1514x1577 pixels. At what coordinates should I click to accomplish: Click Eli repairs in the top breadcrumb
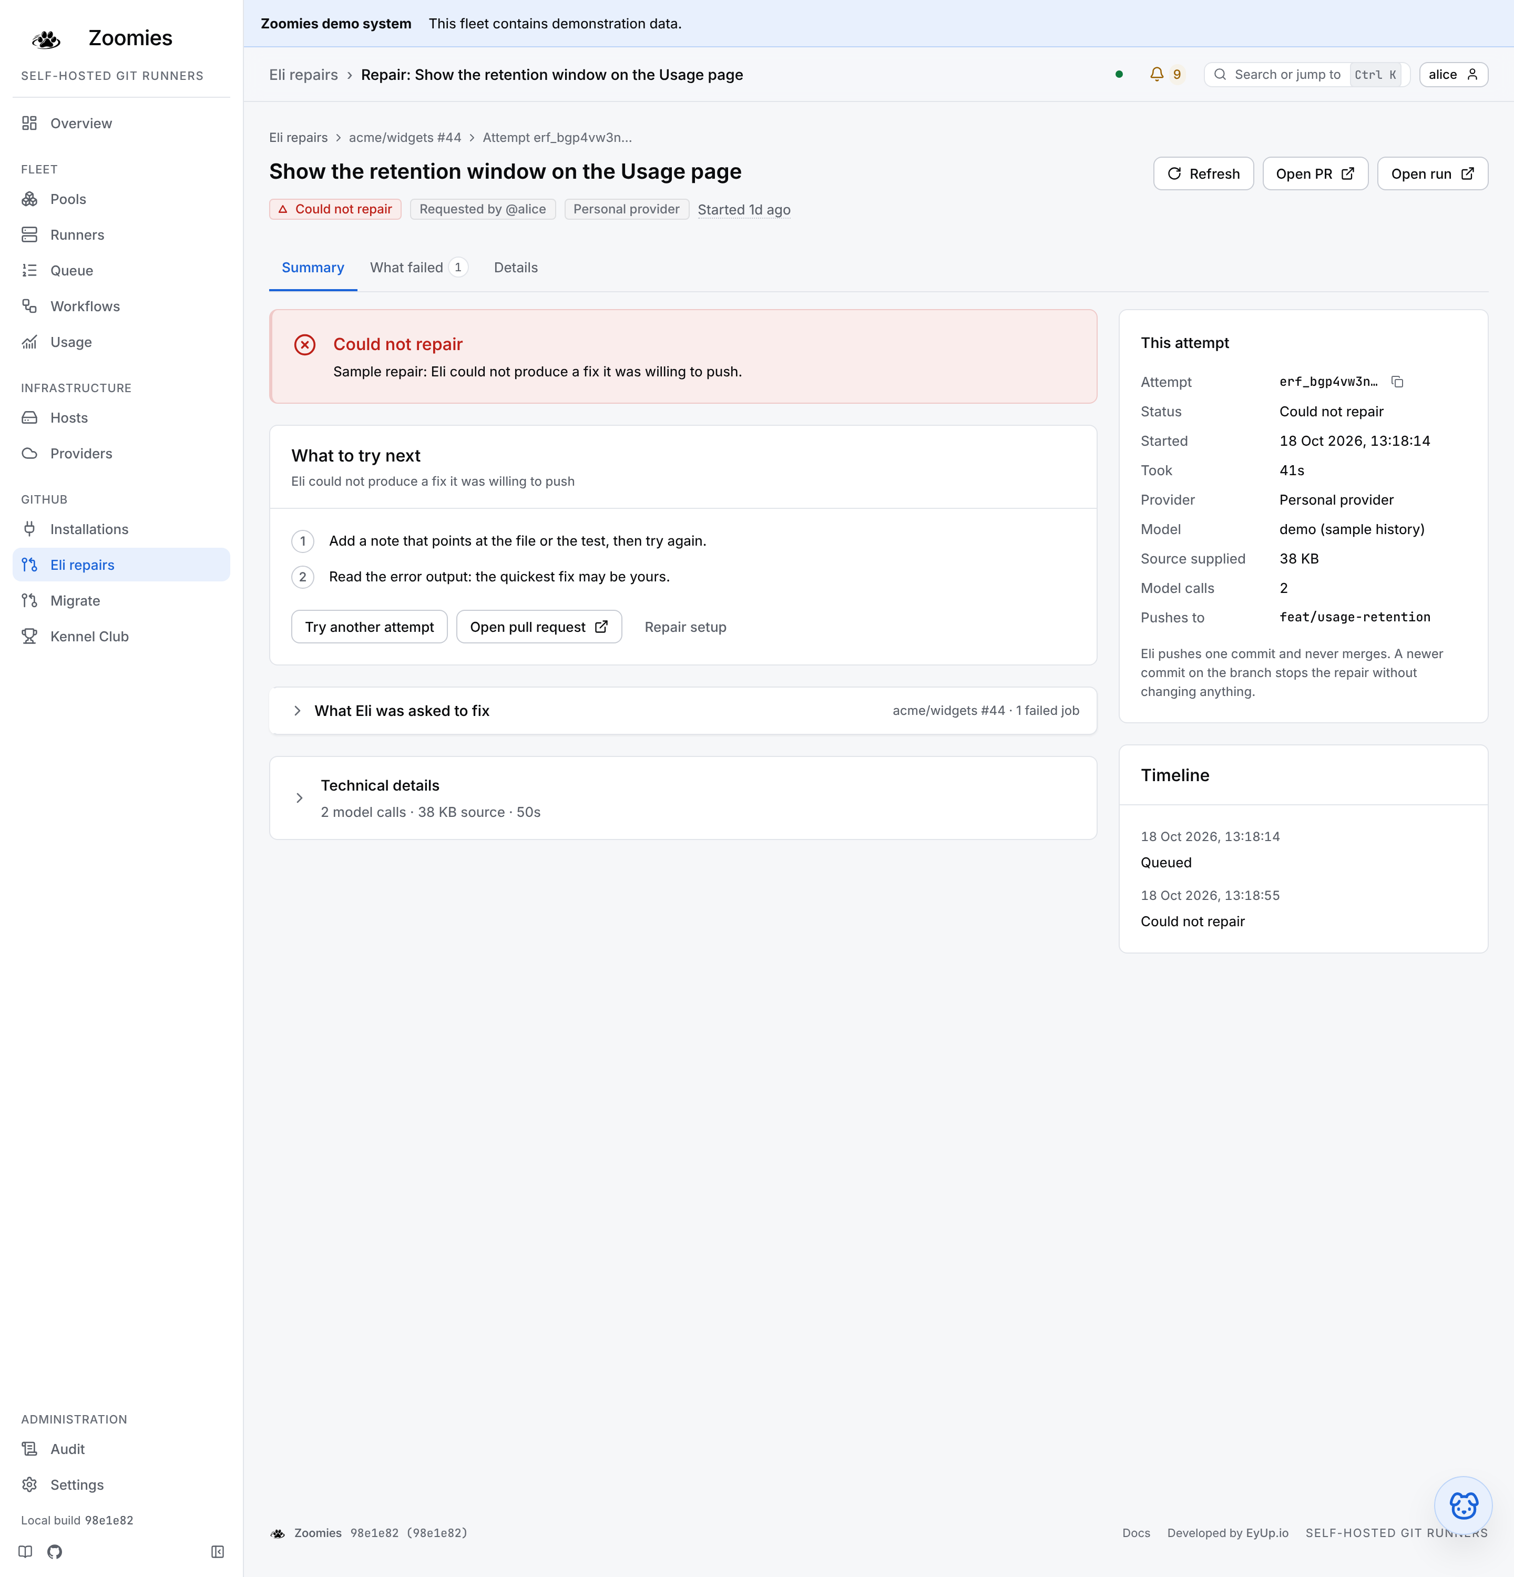[x=303, y=75]
